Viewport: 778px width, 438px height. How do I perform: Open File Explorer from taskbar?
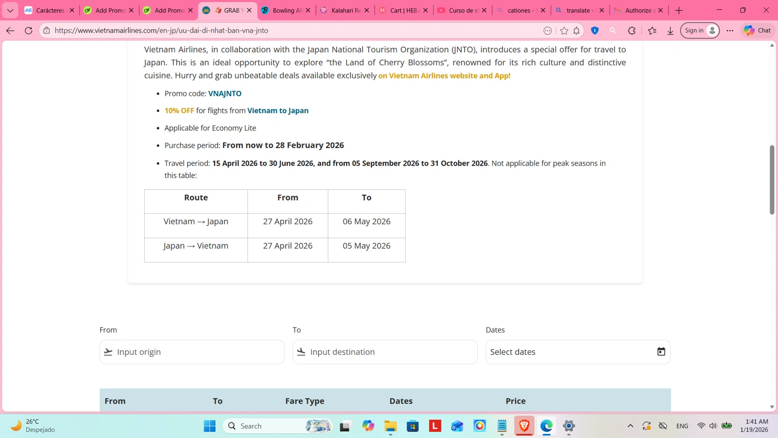(x=391, y=426)
